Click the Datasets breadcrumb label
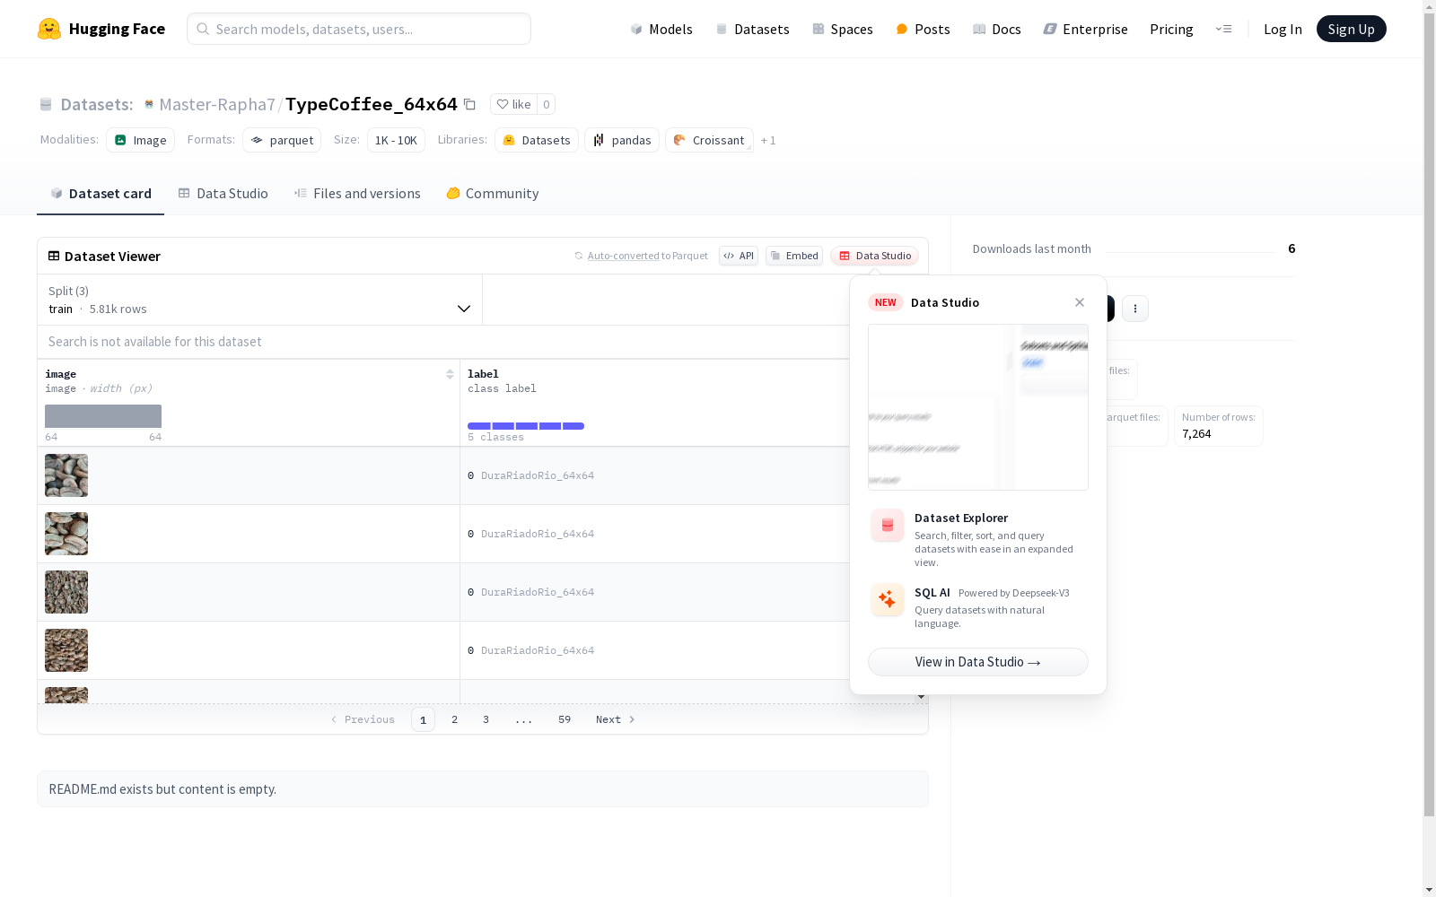This screenshot has height=897, width=1436. (x=96, y=104)
